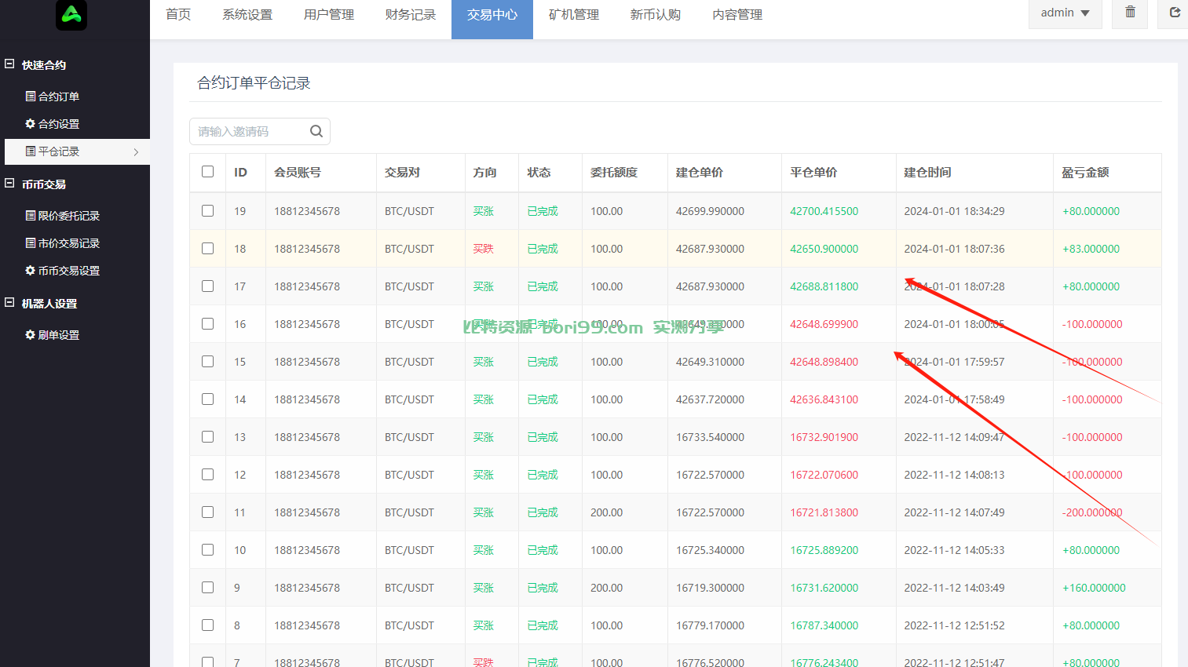Screen dimensions: 1188x667
Task: Collapse the 机器人设置 sidebar group
Action: tap(9, 303)
